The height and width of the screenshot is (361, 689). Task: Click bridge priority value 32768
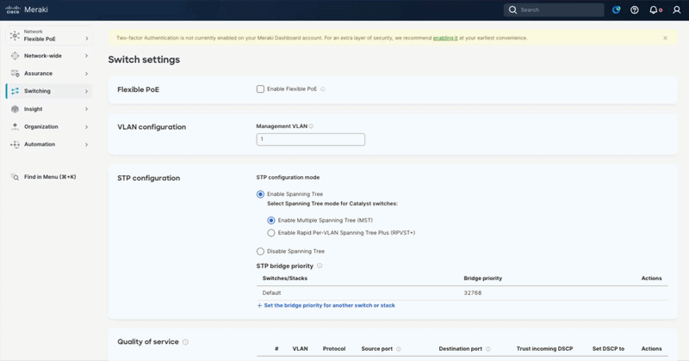point(472,293)
